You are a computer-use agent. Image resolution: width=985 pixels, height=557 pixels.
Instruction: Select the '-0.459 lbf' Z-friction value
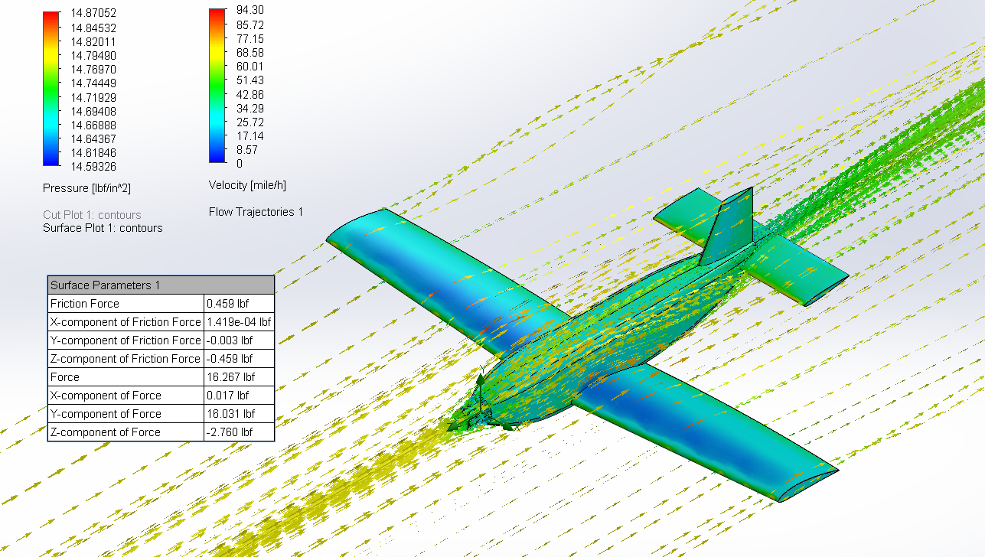tap(230, 359)
